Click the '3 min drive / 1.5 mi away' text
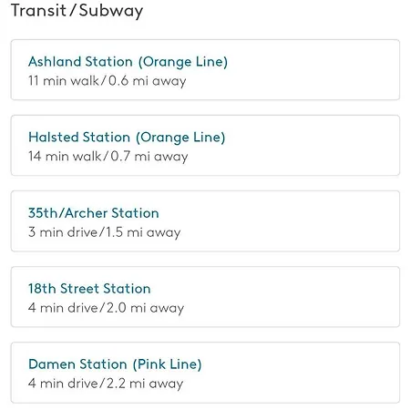The width and height of the screenshot is (410, 410). pyautogui.click(x=105, y=232)
